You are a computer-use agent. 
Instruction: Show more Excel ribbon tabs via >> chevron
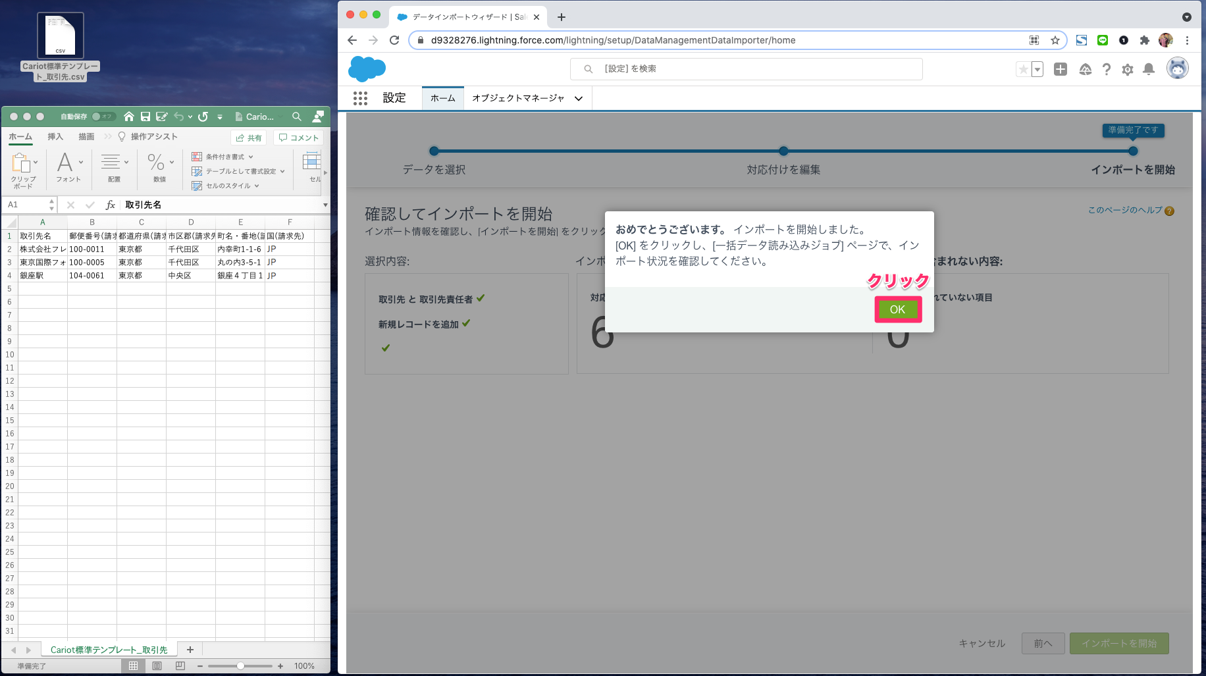(x=108, y=137)
